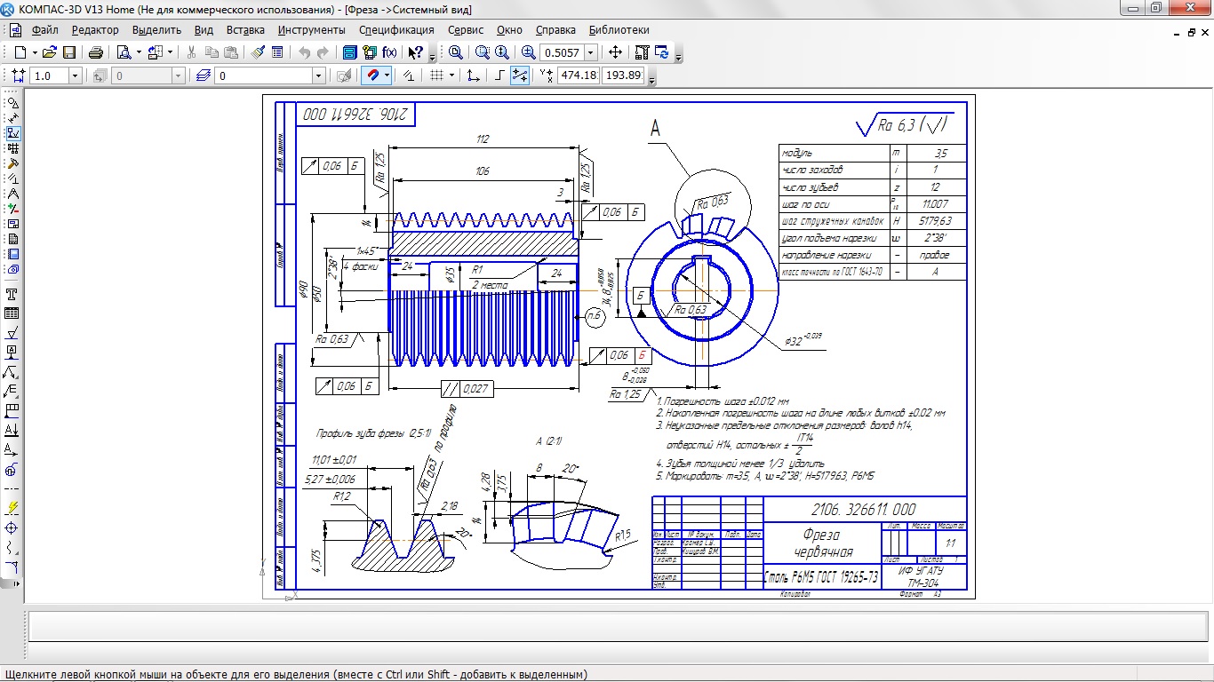Open the Вставка menu

point(245,30)
